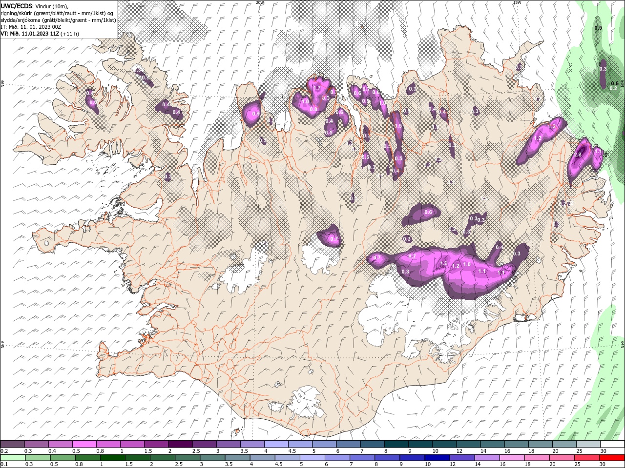Pick the light lavender snow swatch starting at 4

(276, 444)
